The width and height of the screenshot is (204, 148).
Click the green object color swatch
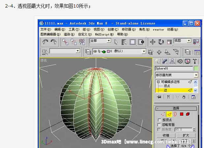coord(196,68)
